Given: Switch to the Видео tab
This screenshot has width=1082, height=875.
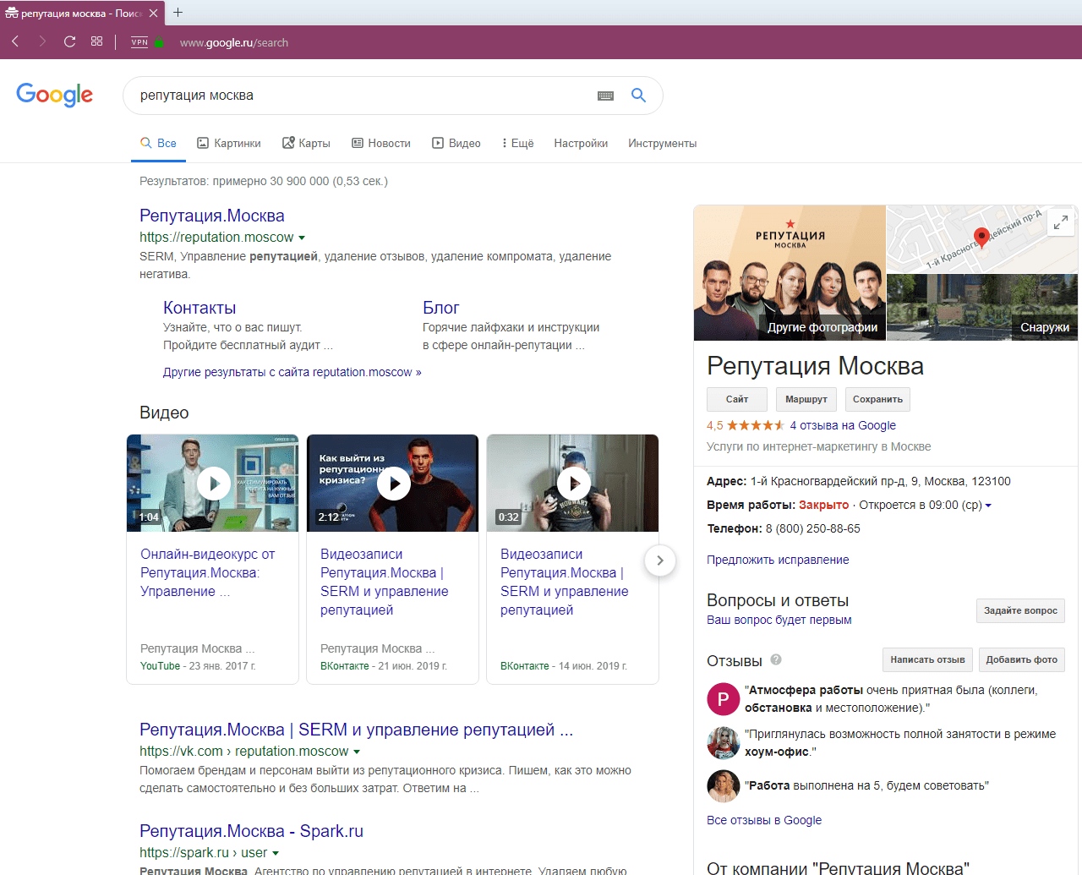Looking at the screenshot, I should [456, 143].
